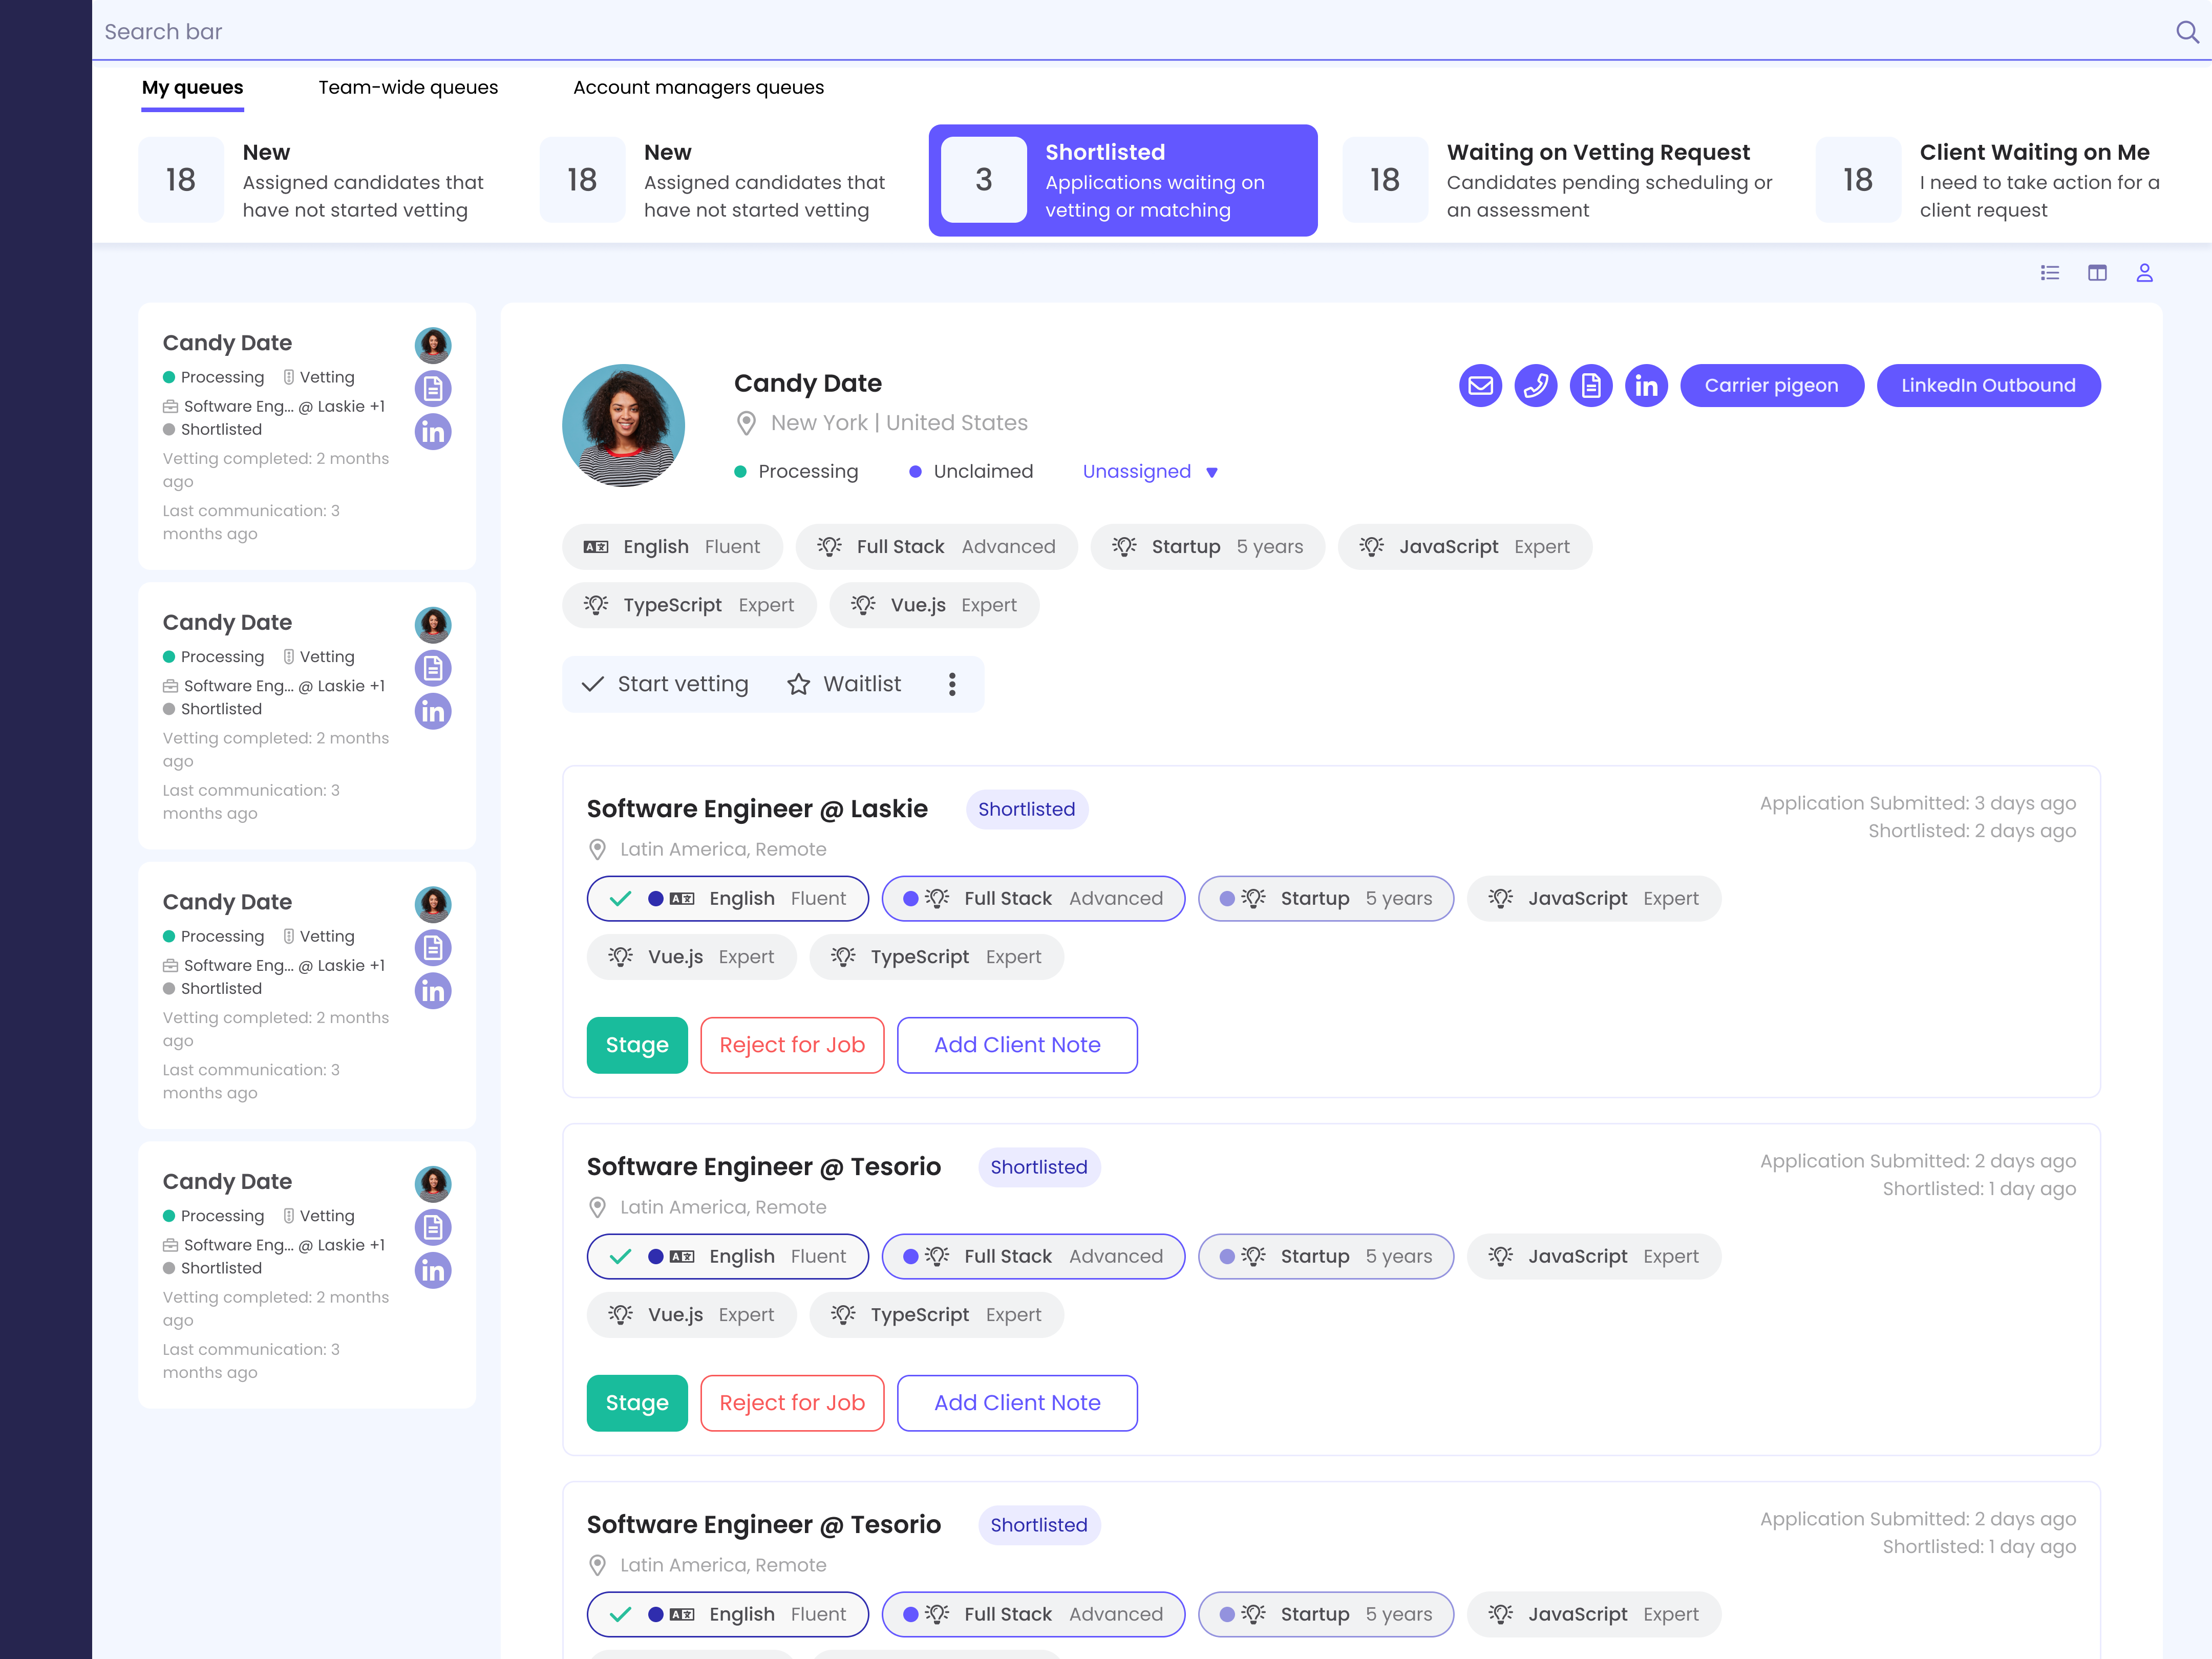Image resolution: width=2212 pixels, height=1659 pixels.
Task: Click the Carrier pigeon button
Action: click(1770, 386)
